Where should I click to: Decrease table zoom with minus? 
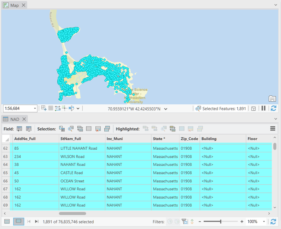[200, 222]
